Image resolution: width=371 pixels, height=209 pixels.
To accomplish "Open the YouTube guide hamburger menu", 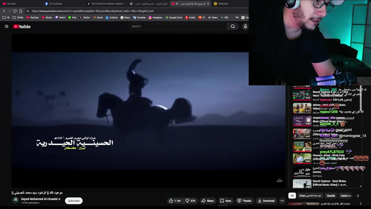I will click(6, 26).
